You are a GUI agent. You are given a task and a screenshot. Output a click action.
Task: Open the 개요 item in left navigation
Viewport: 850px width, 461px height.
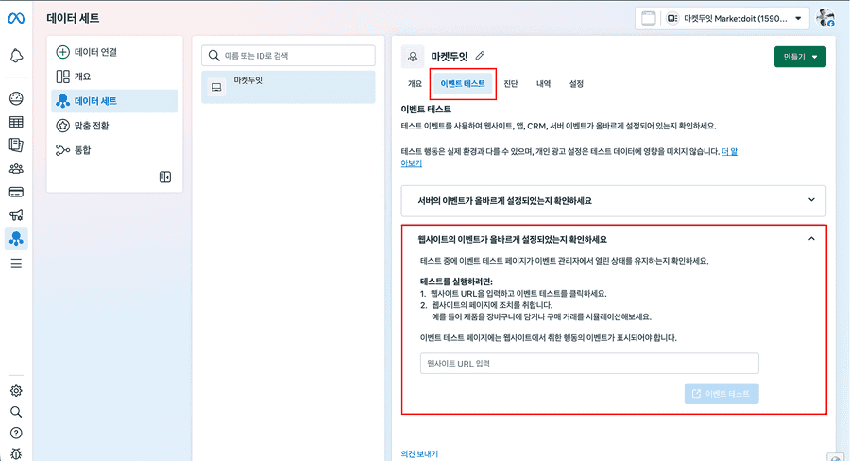pos(114,77)
